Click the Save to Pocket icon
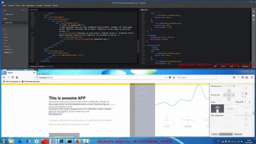This screenshot has height=144, width=256. coord(170,77)
